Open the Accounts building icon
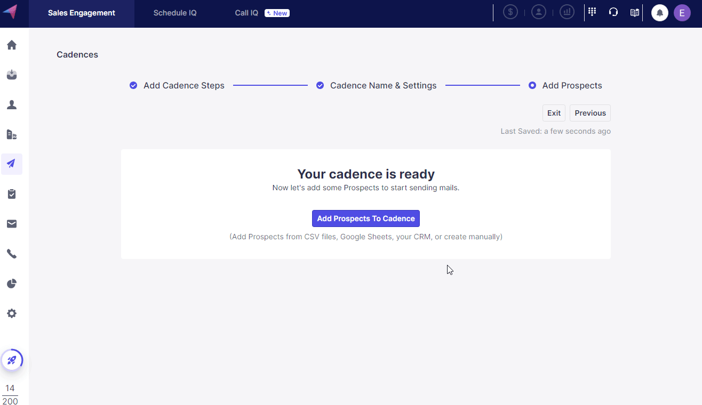This screenshot has height=405, width=702. coord(12,135)
